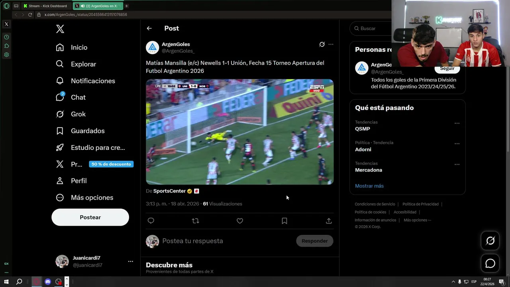Open the ArgenGoles author name on post
Image resolution: width=510 pixels, height=287 pixels.
(176, 44)
